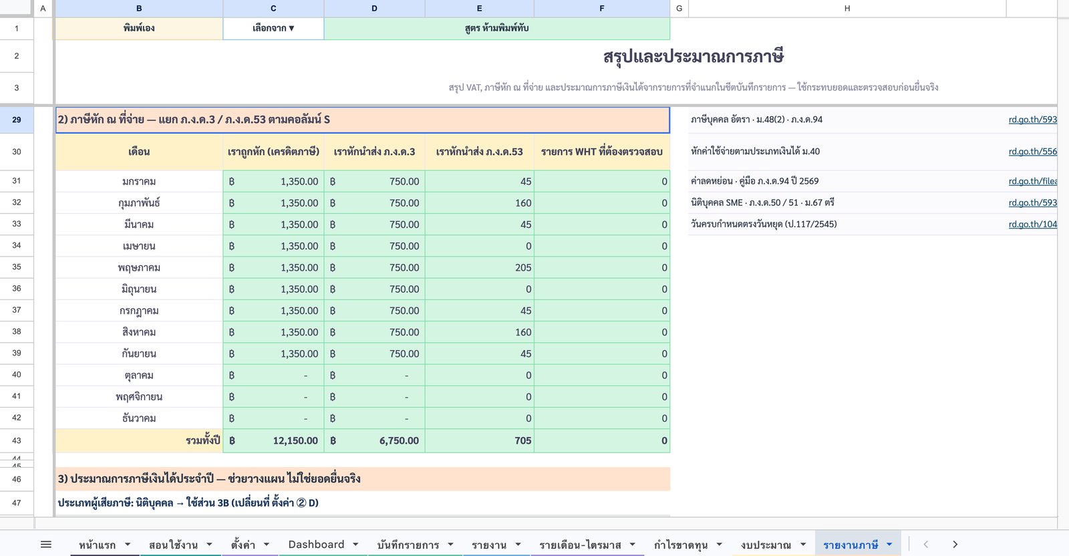This screenshot has width=1069, height=556.
Task: Open the บันทึกรายการ tab dropdown arrow
Action: tap(450, 545)
